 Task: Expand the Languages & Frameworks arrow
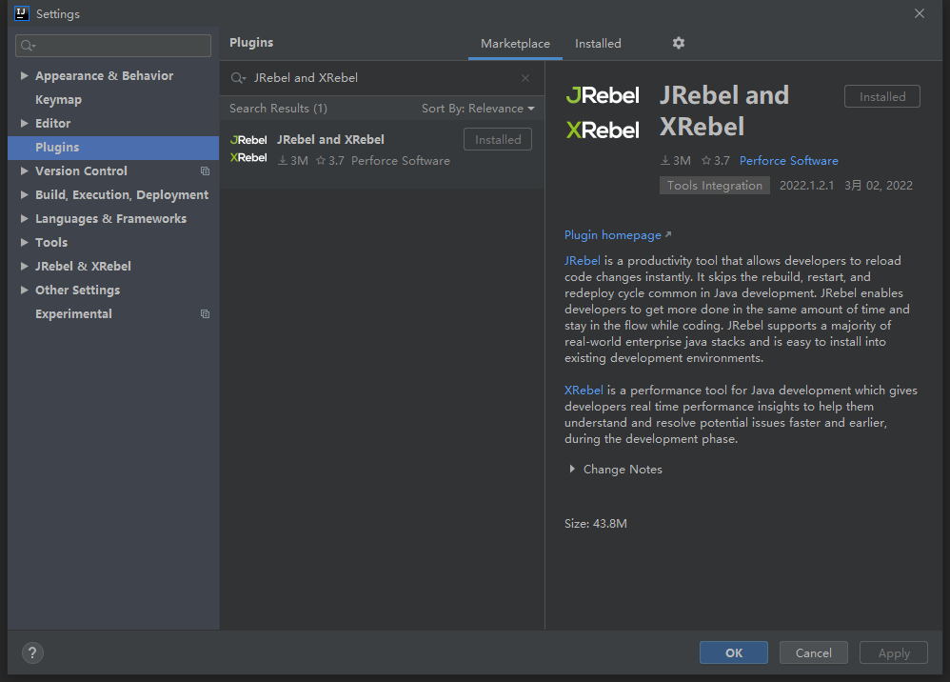tap(24, 218)
